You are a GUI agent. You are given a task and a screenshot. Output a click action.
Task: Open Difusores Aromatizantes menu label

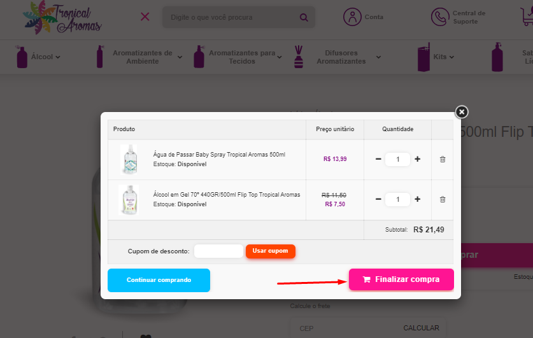tap(341, 57)
